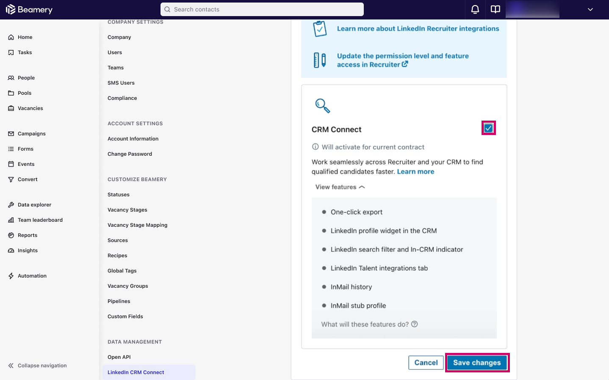Image resolution: width=609 pixels, height=380 pixels.
Task: Click Save changes button
Action: [477, 363]
